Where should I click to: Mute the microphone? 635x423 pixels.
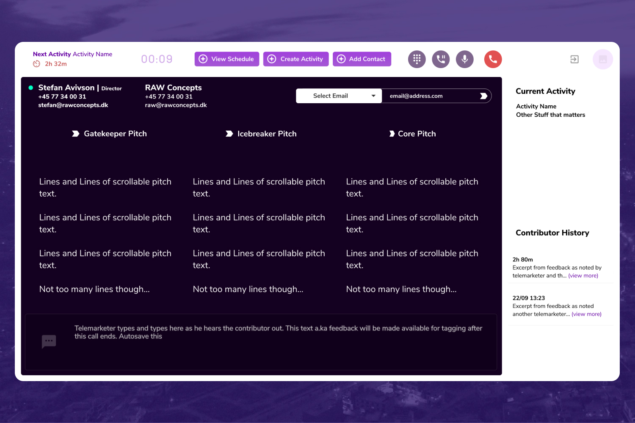[464, 59]
